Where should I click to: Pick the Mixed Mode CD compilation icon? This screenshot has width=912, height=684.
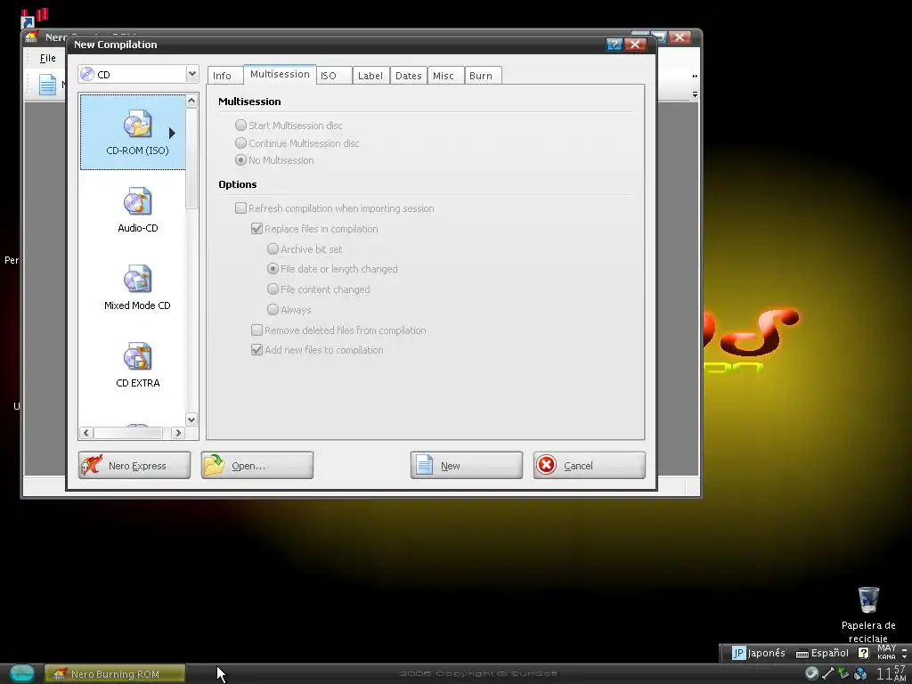point(137,279)
